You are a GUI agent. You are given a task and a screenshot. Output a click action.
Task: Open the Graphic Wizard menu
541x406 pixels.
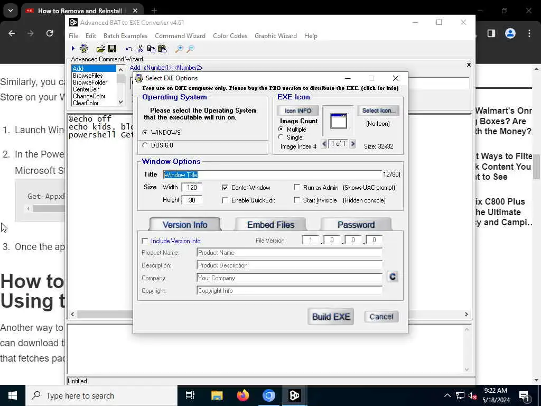(x=276, y=36)
